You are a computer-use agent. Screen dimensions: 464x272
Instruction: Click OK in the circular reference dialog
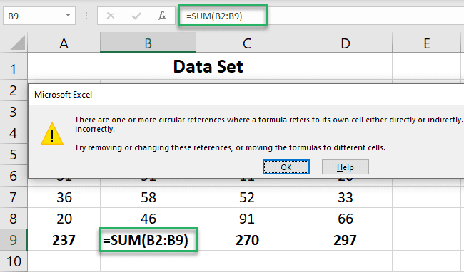[286, 167]
